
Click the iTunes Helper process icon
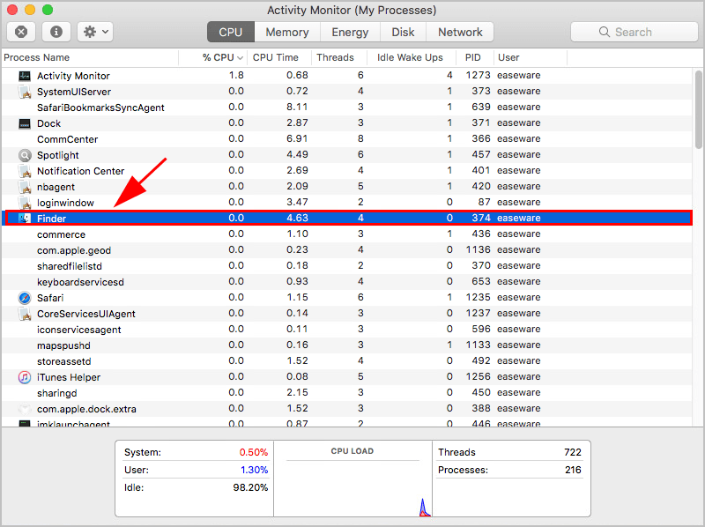[x=25, y=377]
